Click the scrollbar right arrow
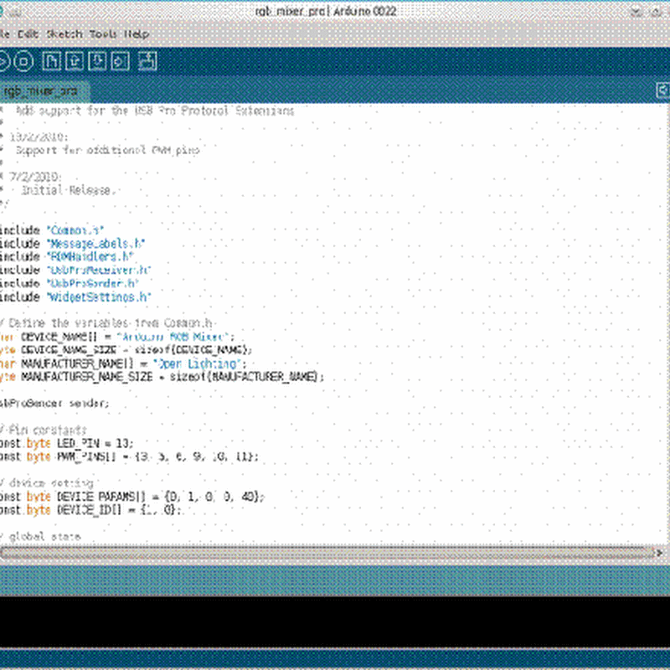This screenshot has width=670, height=670. point(660,554)
